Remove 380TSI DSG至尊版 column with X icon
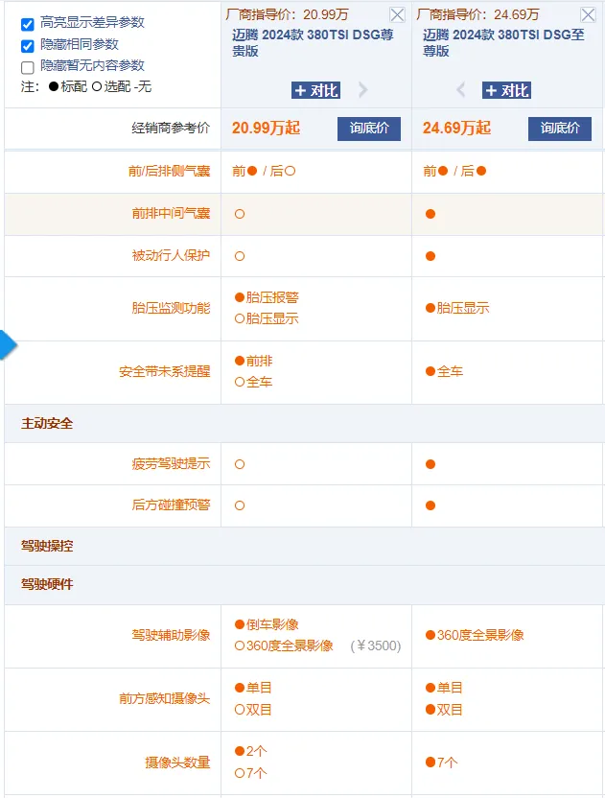 (588, 14)
